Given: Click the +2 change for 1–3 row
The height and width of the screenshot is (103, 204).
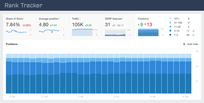Looking at the screenshot, I should pos(193,35).
